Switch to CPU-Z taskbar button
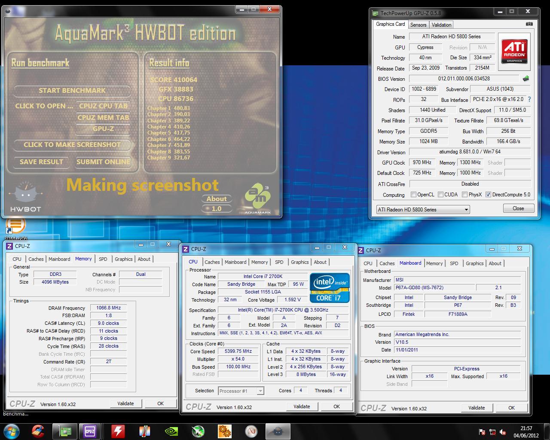550x440 pixels. pos(90,431)
